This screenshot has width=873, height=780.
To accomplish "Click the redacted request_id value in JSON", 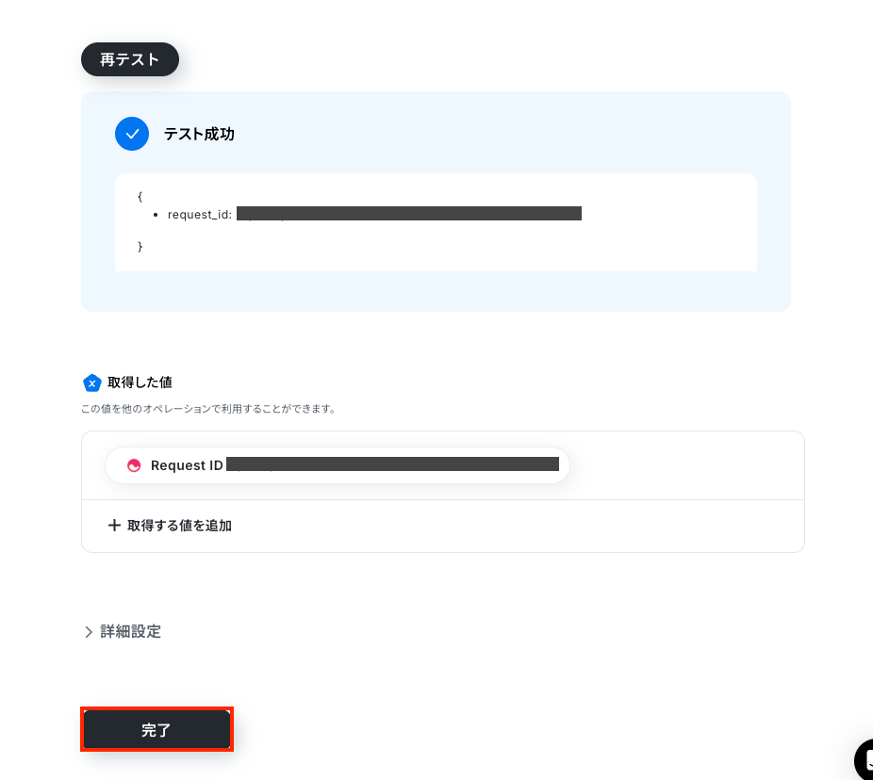I will 408,213.
